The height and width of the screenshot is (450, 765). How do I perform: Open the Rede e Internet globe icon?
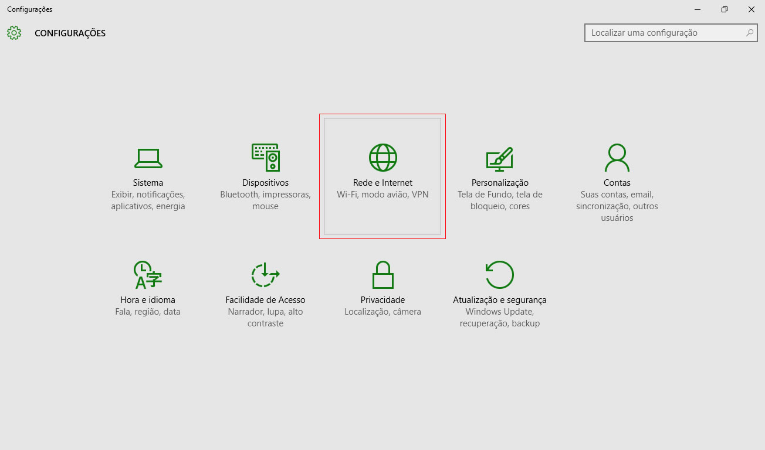tap(382, 157)
